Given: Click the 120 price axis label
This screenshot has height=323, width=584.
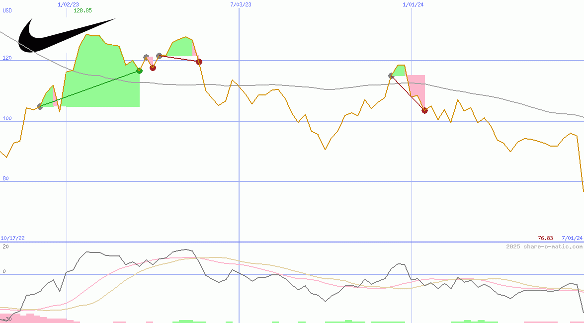Looking at the screenshot, I should click(7, 58).
